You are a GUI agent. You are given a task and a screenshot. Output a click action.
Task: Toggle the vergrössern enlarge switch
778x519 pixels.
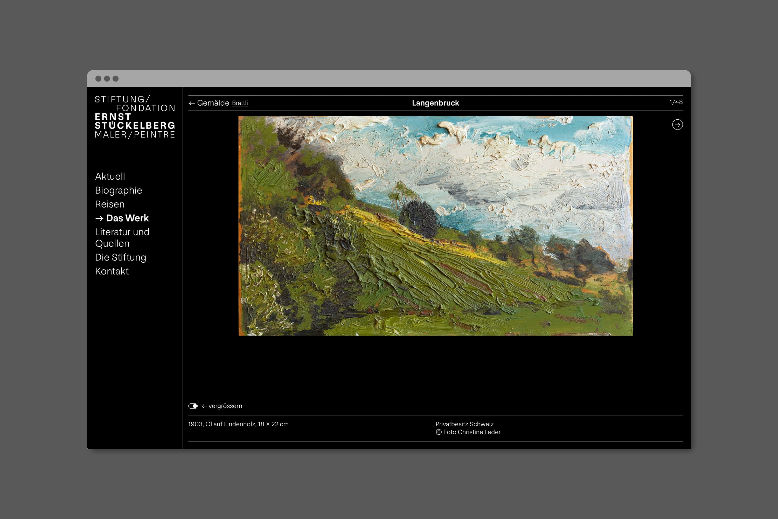(x=193, y=406)
